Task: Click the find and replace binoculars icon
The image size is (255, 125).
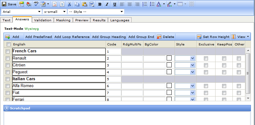Action: point(29,4)
